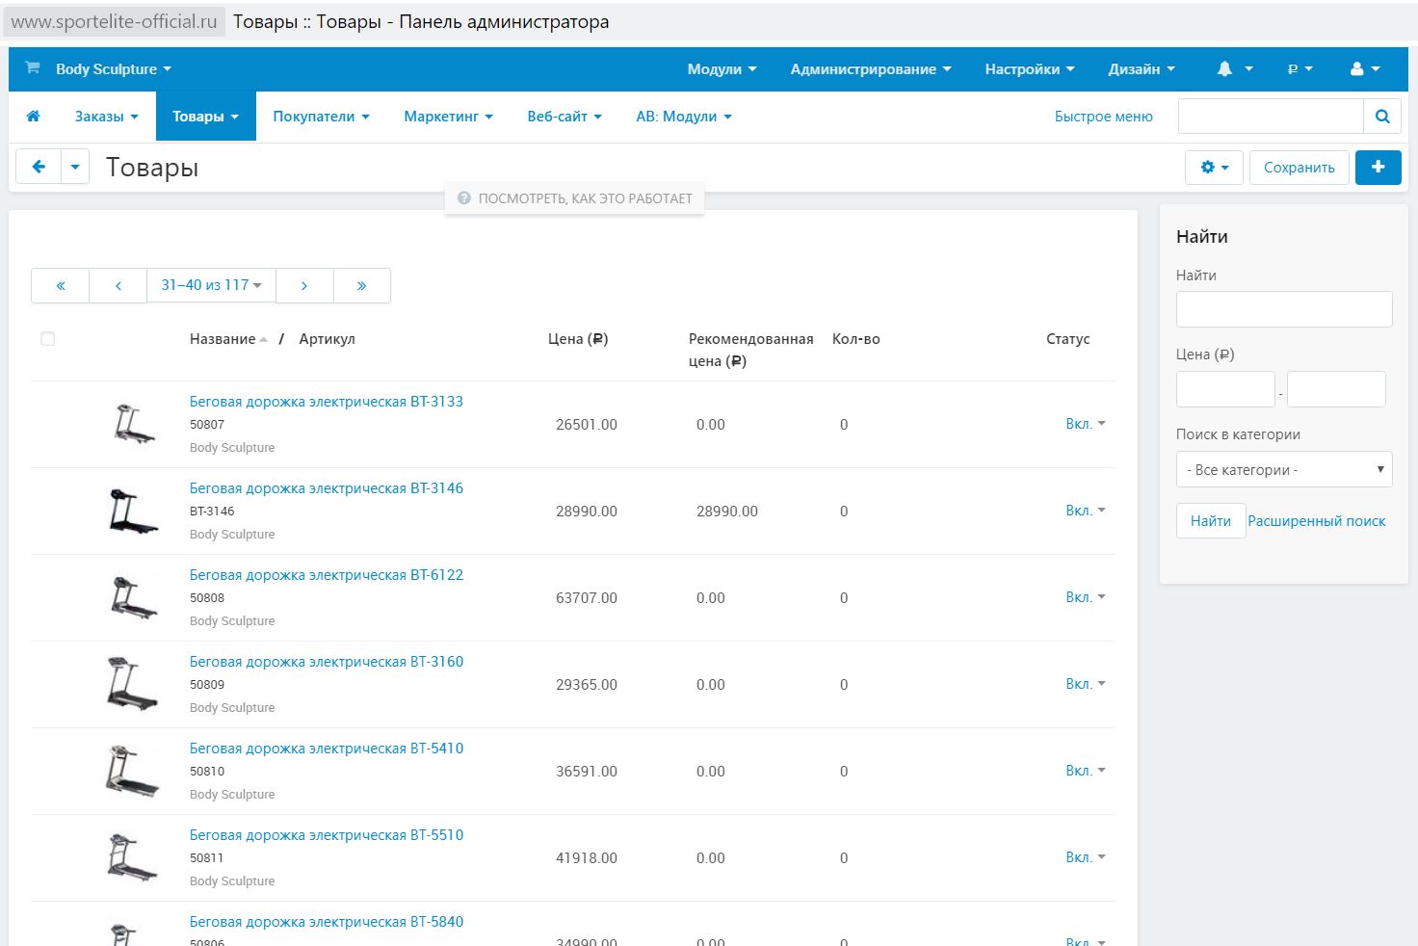Click the search magnifier icon in the top bar
The width and height of the screenshot is (1418, 946).
pyautogui.click(x=1382, y=117)
